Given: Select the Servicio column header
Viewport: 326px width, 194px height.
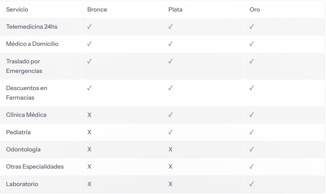Looking at the screenshot, I should [17, 10].
